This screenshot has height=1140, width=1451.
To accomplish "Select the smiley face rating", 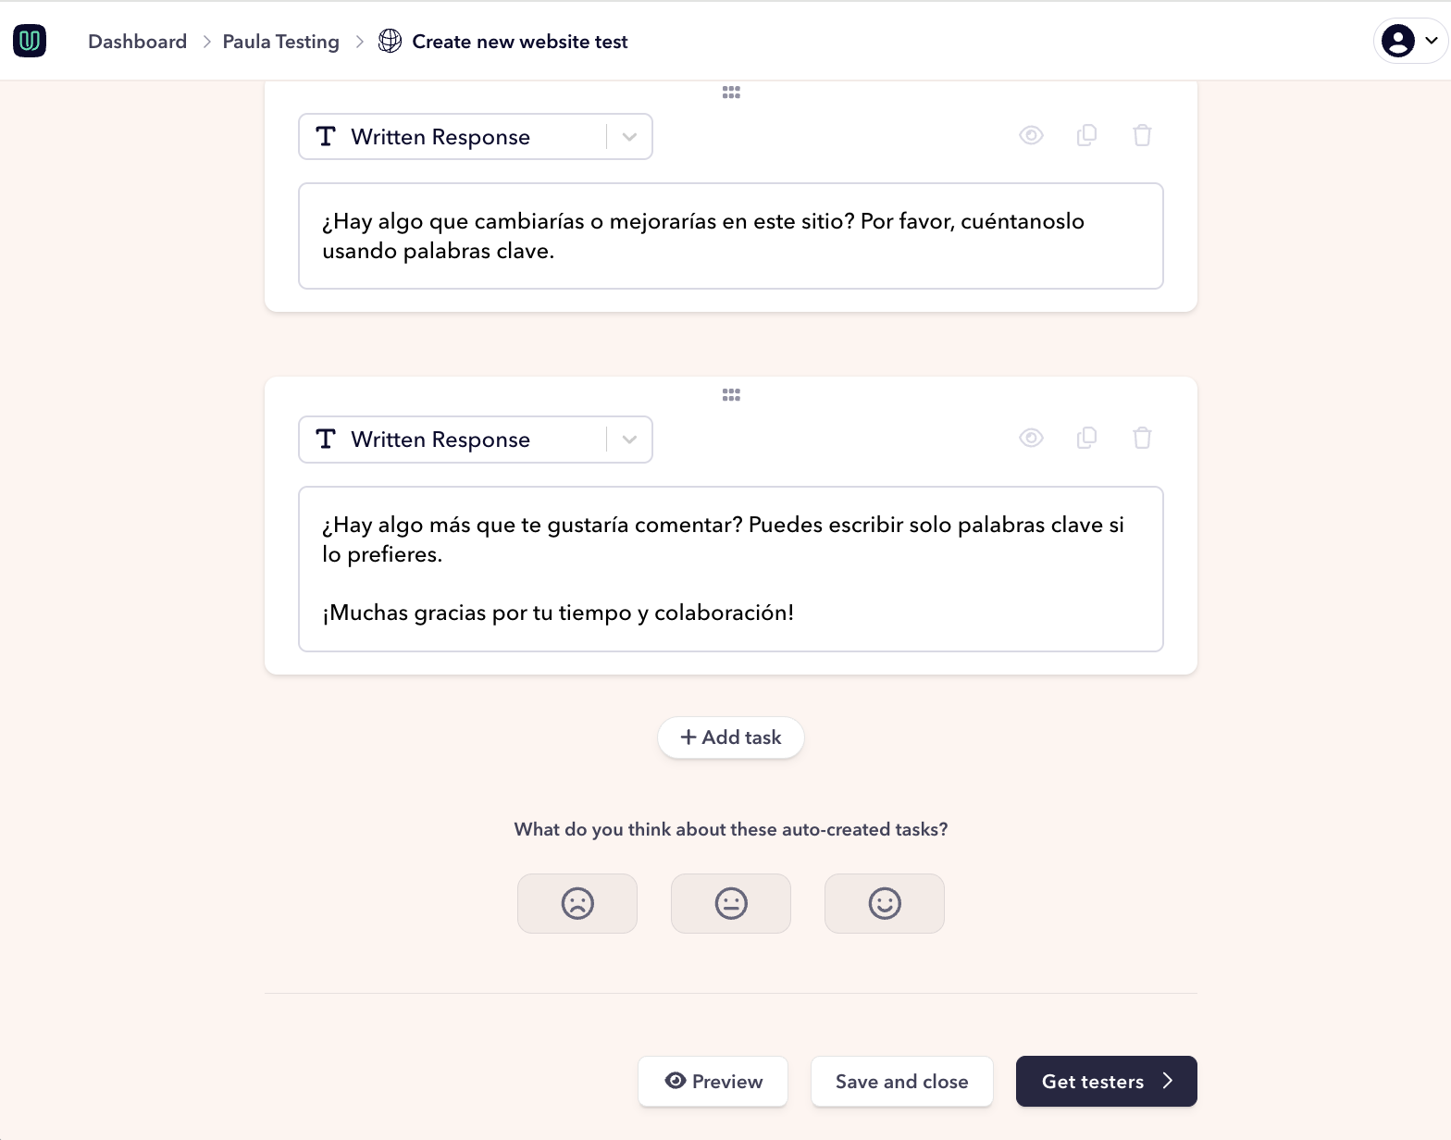I will pyautogui.click(x=884, y=903).
